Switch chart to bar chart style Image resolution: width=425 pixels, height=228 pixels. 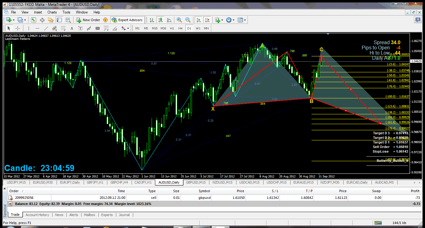coord(152,20)
